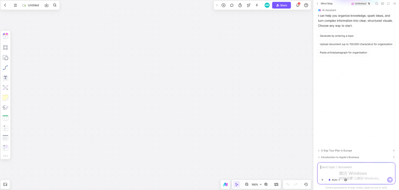Open the 100% zoom level dropdown
This screenshot has height=190, width=399.
(257, 185)
